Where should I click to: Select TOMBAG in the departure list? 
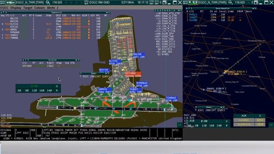click(x=14, y=38)
